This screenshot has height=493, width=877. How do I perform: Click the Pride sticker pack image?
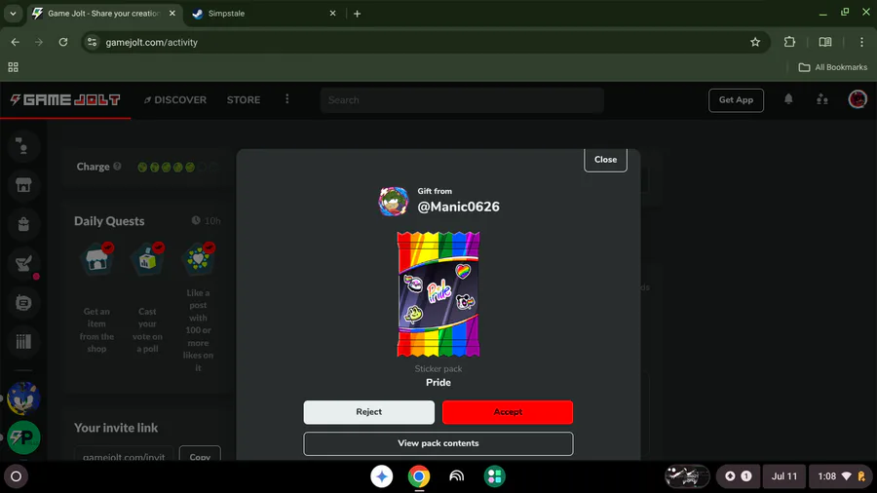pyautogui.click(x=438, y=294)
